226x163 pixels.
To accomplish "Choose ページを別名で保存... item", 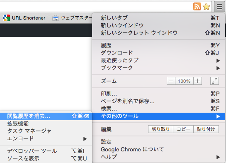I will [158, 101].
